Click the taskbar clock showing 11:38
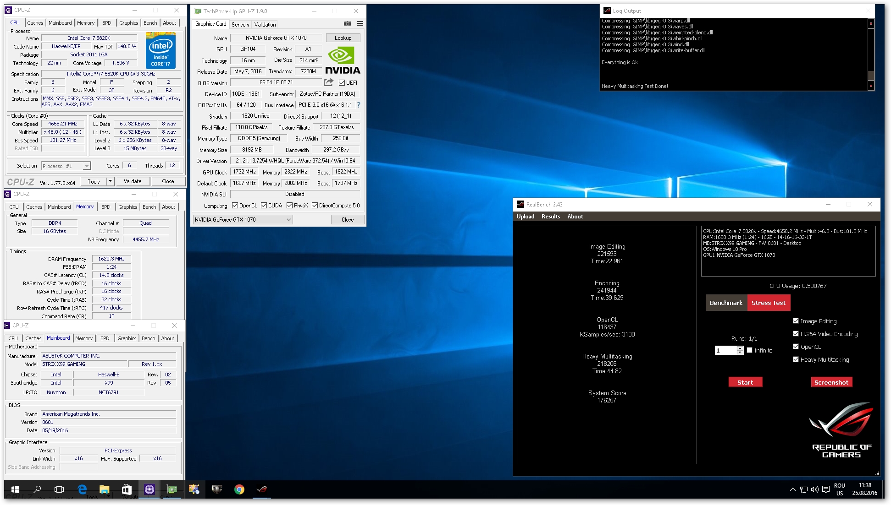 [865, 489]
